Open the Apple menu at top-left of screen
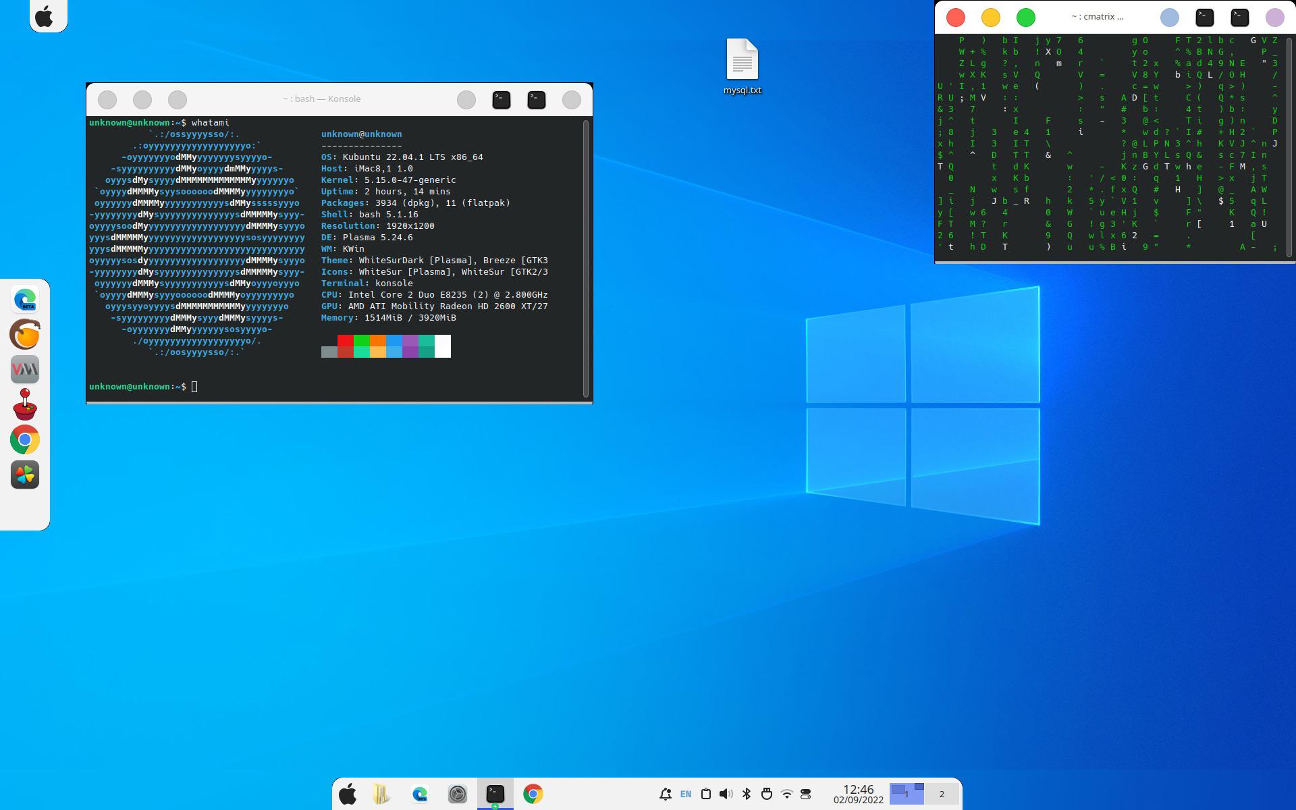This screenshot has width=1296, height=810. [45, 16]
